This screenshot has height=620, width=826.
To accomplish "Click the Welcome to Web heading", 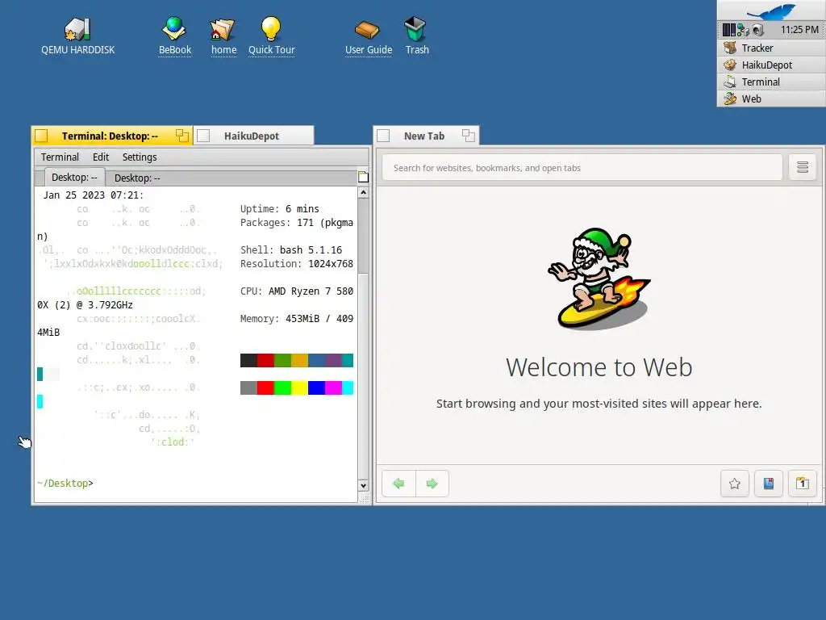I will (599, 367).
